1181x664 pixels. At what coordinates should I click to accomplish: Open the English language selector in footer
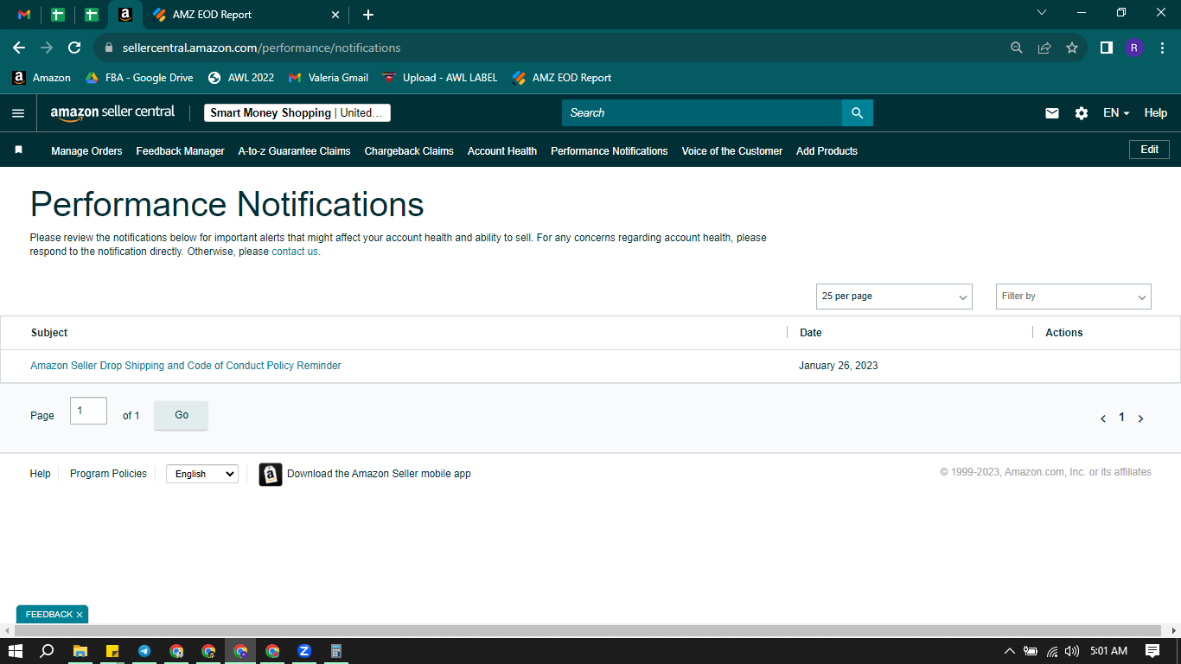point(202,474)
